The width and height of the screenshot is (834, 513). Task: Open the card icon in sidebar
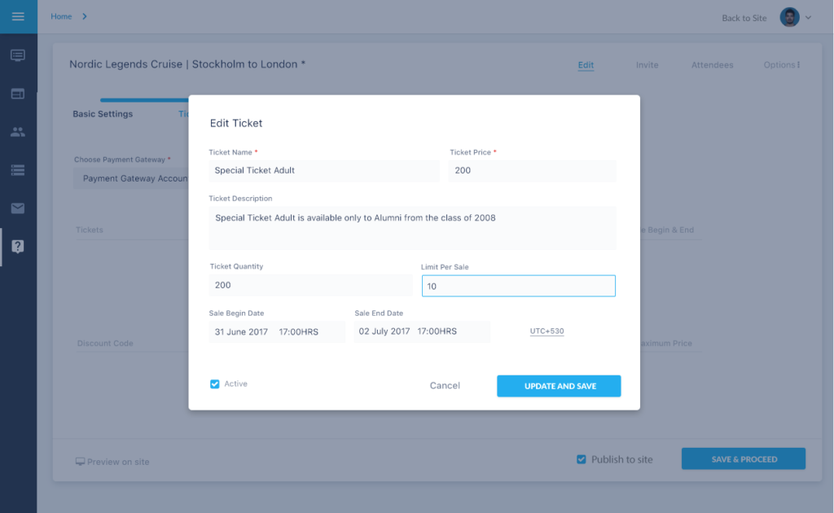tap(18, 94)
